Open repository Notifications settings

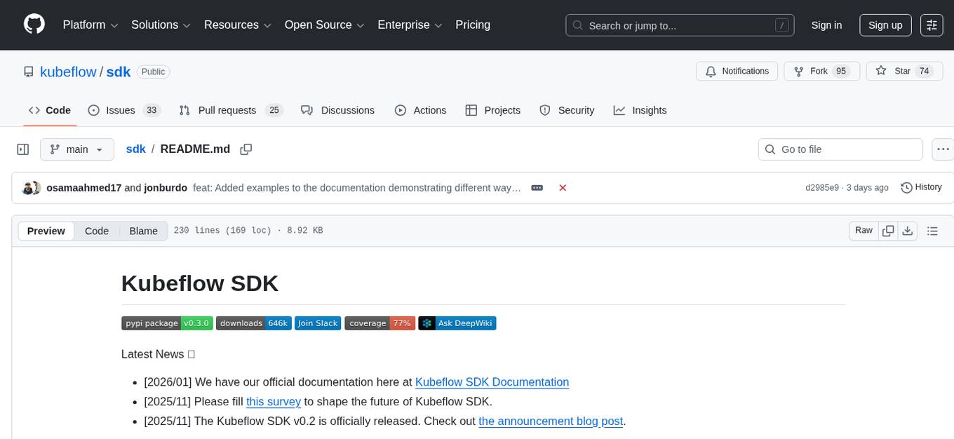[737, 71]
